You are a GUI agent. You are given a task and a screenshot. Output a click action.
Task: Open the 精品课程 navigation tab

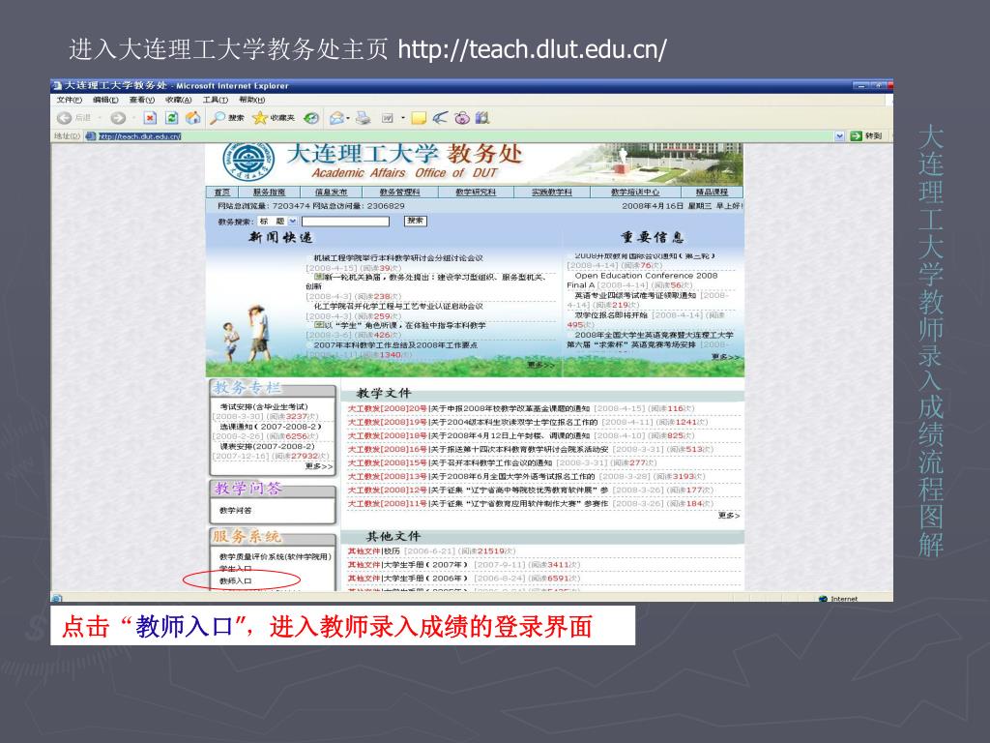(712, 193)
